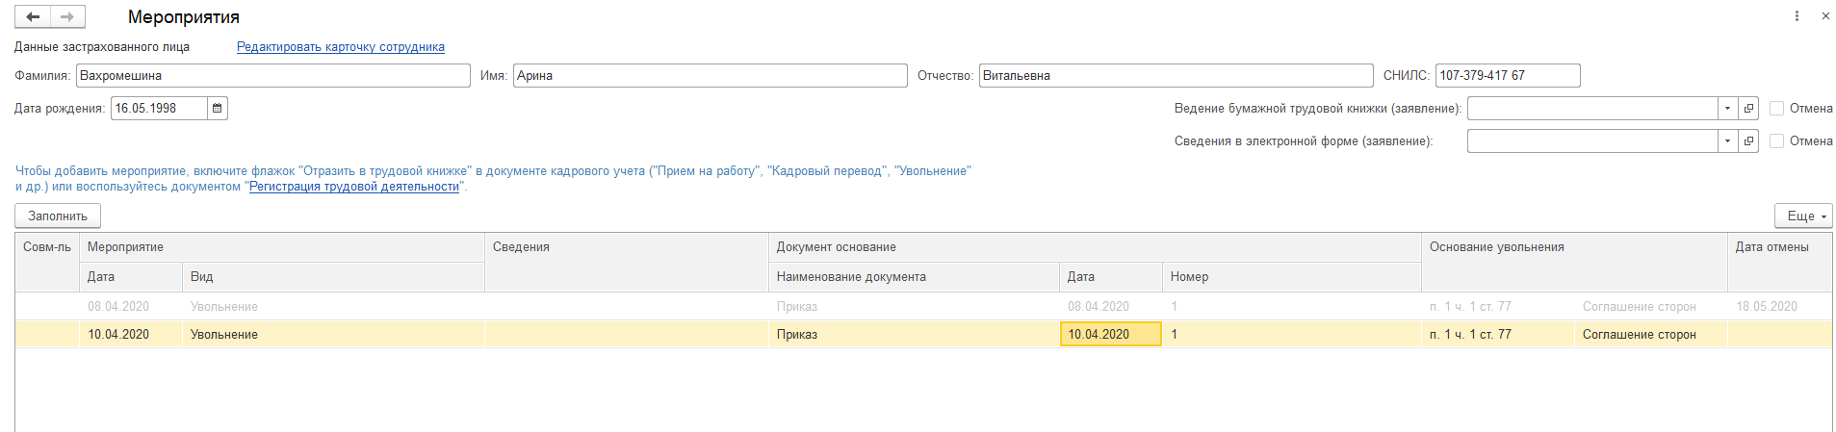Click the Номер column subheader

[1292, 277]
